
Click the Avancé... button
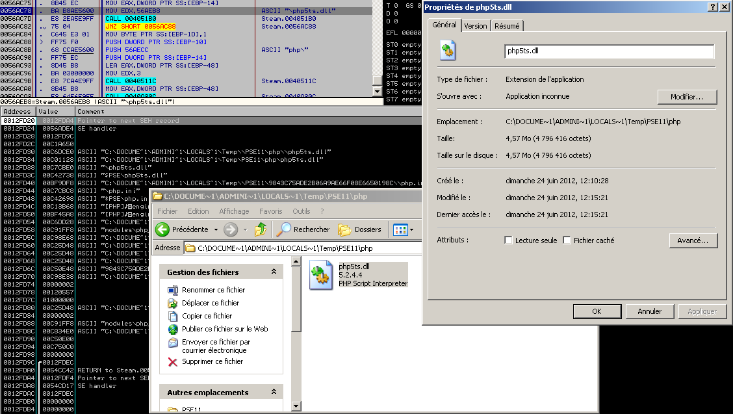click(x=693, y=240)
